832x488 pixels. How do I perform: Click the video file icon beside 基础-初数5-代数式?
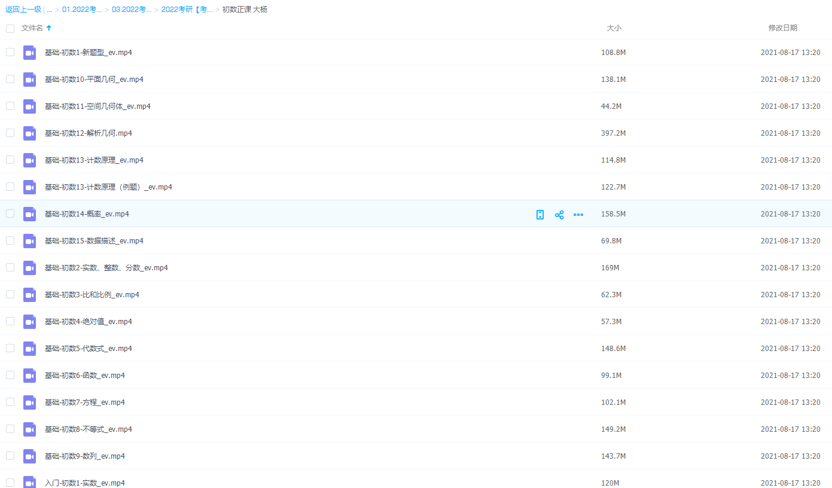tap(29, 349)
